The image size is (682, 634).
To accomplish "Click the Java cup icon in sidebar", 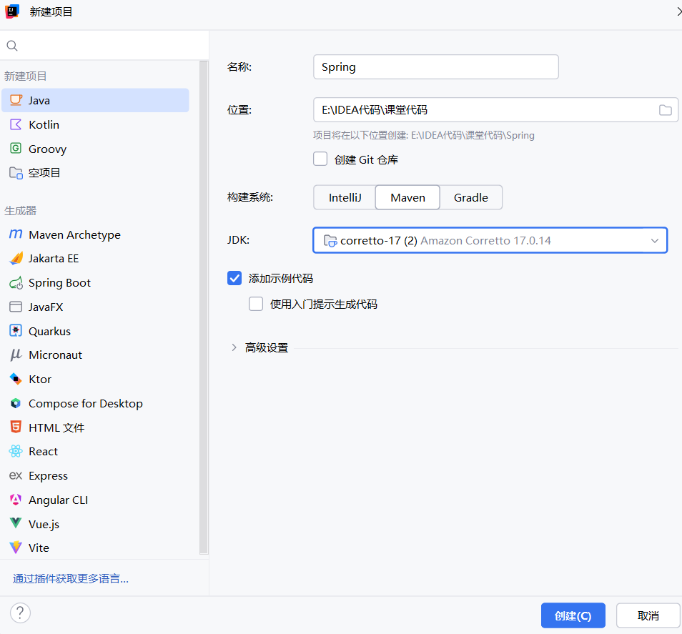I will 16,100.
